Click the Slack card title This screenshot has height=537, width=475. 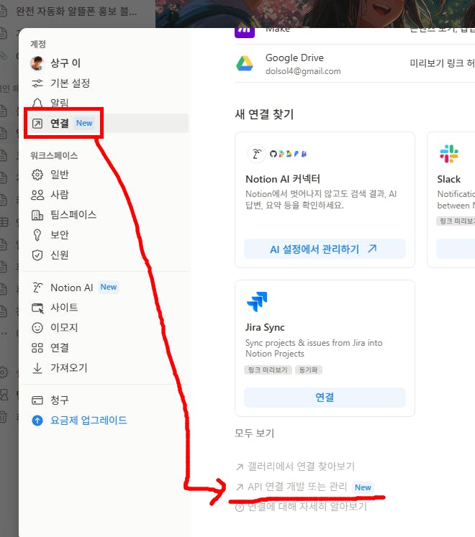[448, 180]
